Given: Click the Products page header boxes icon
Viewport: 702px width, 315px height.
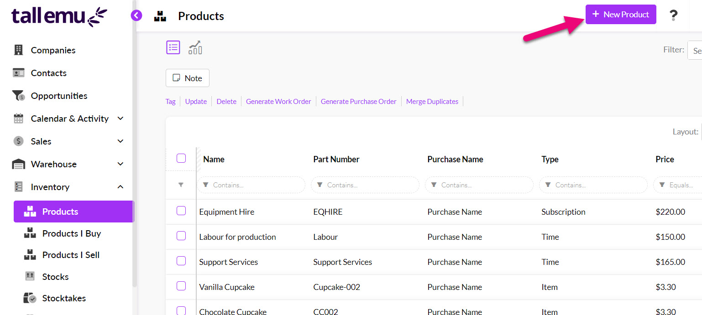Looking at the screenshot, I should (160, 16).
